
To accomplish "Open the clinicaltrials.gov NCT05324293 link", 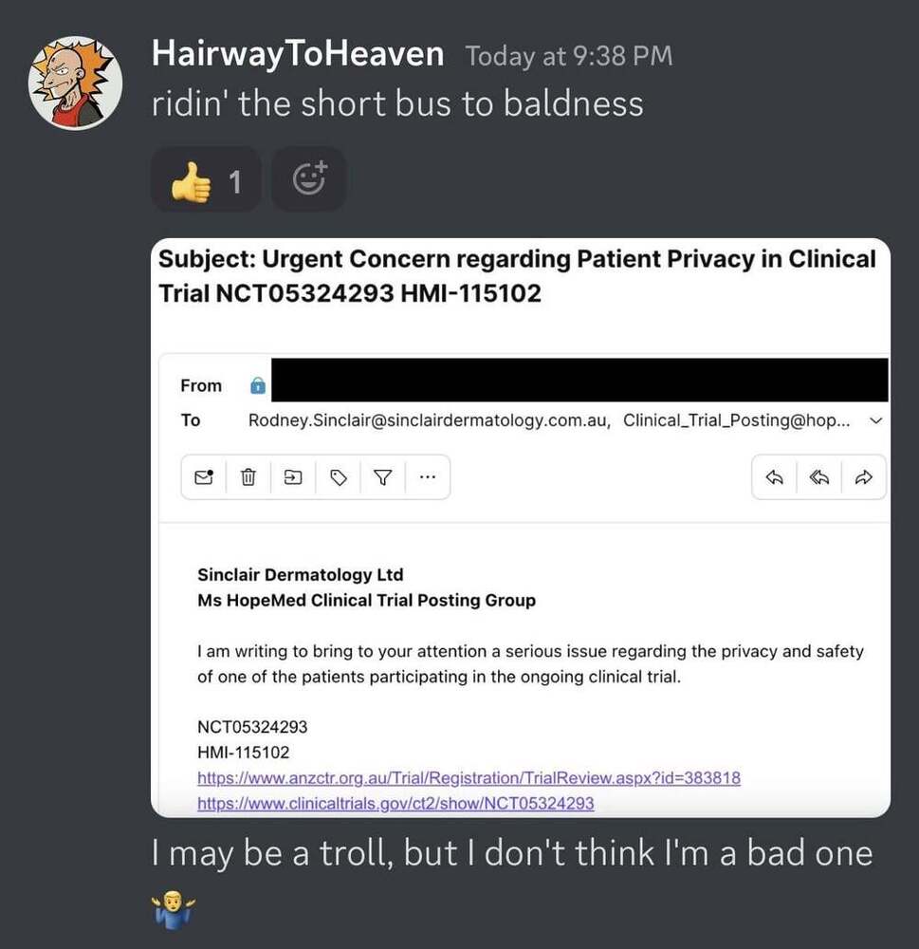I will pos(395,803).
